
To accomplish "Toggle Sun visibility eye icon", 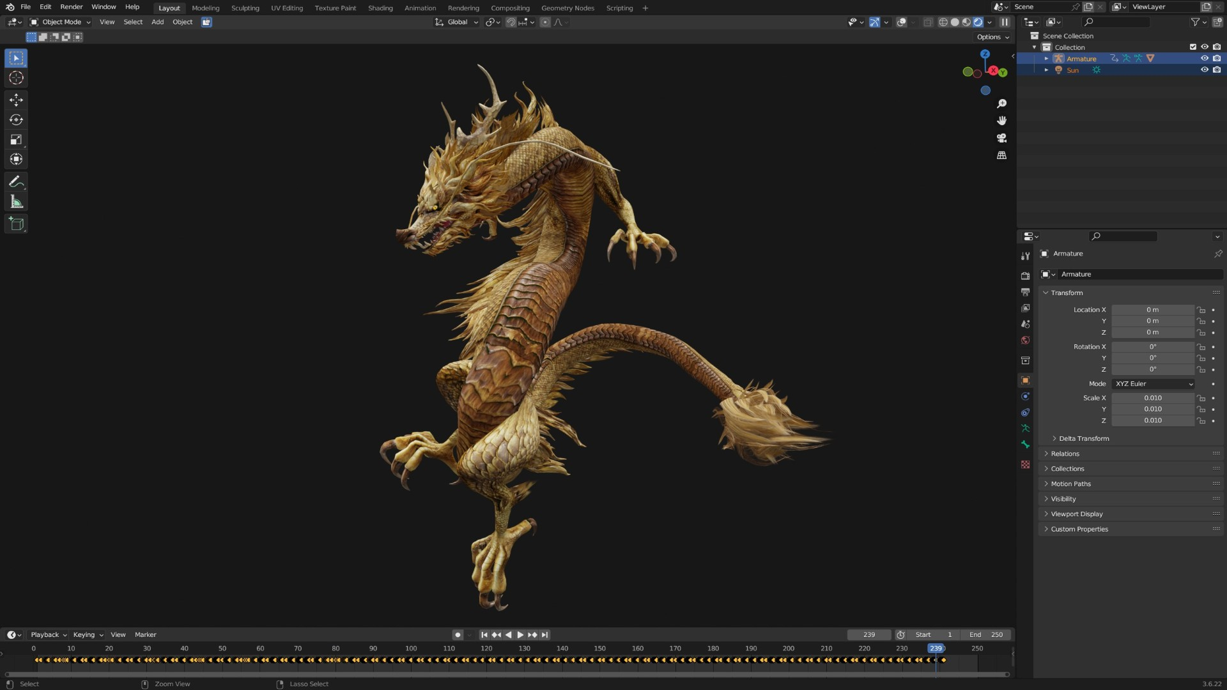I will 1204,70.
